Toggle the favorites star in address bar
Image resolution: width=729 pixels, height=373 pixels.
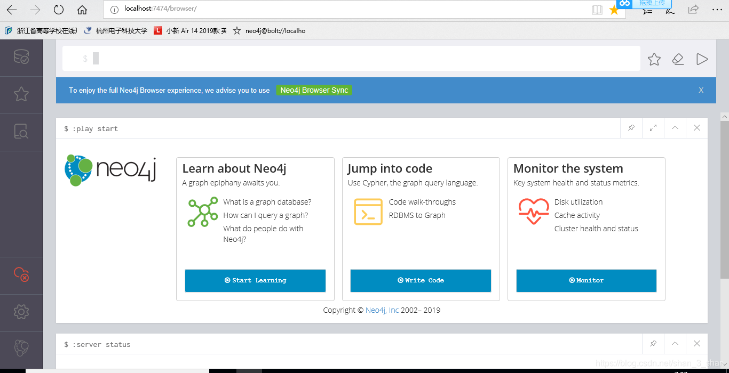click(614, 10)
